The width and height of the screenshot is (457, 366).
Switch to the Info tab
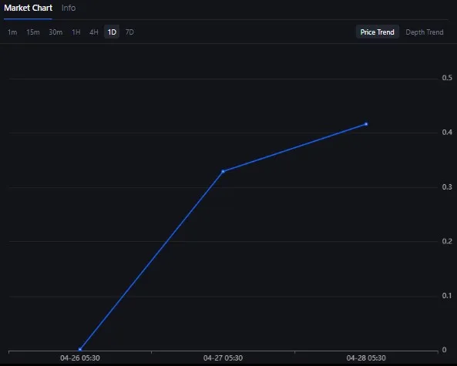[x=69, y=8]
